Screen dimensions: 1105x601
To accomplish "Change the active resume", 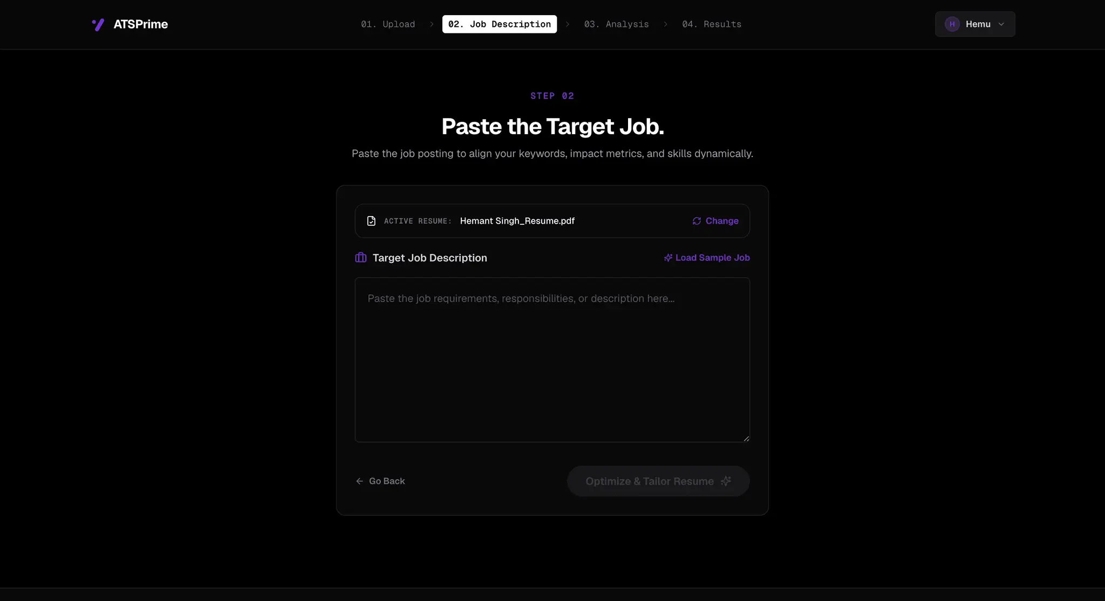I will (715, 221).
